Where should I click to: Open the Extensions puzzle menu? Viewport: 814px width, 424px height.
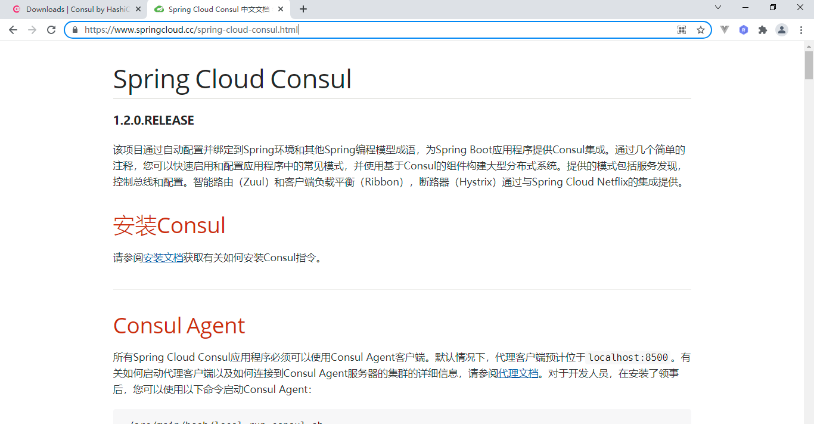763,30
